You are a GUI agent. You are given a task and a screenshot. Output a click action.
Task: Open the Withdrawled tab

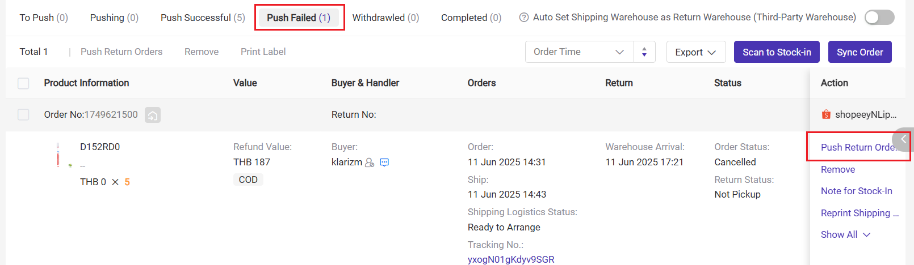coord(385,18)
